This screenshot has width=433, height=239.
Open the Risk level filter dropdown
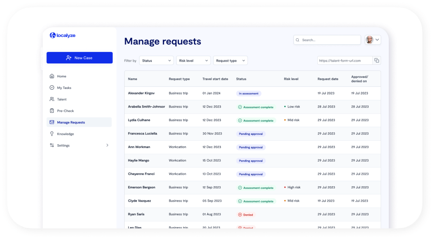(x=193, y=60)
